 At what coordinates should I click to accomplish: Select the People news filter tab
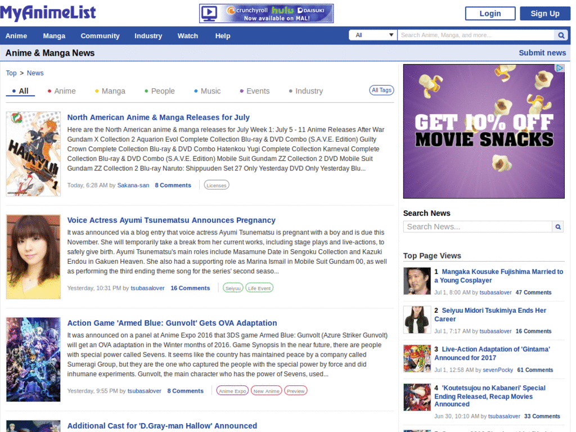tap(159, 91)
